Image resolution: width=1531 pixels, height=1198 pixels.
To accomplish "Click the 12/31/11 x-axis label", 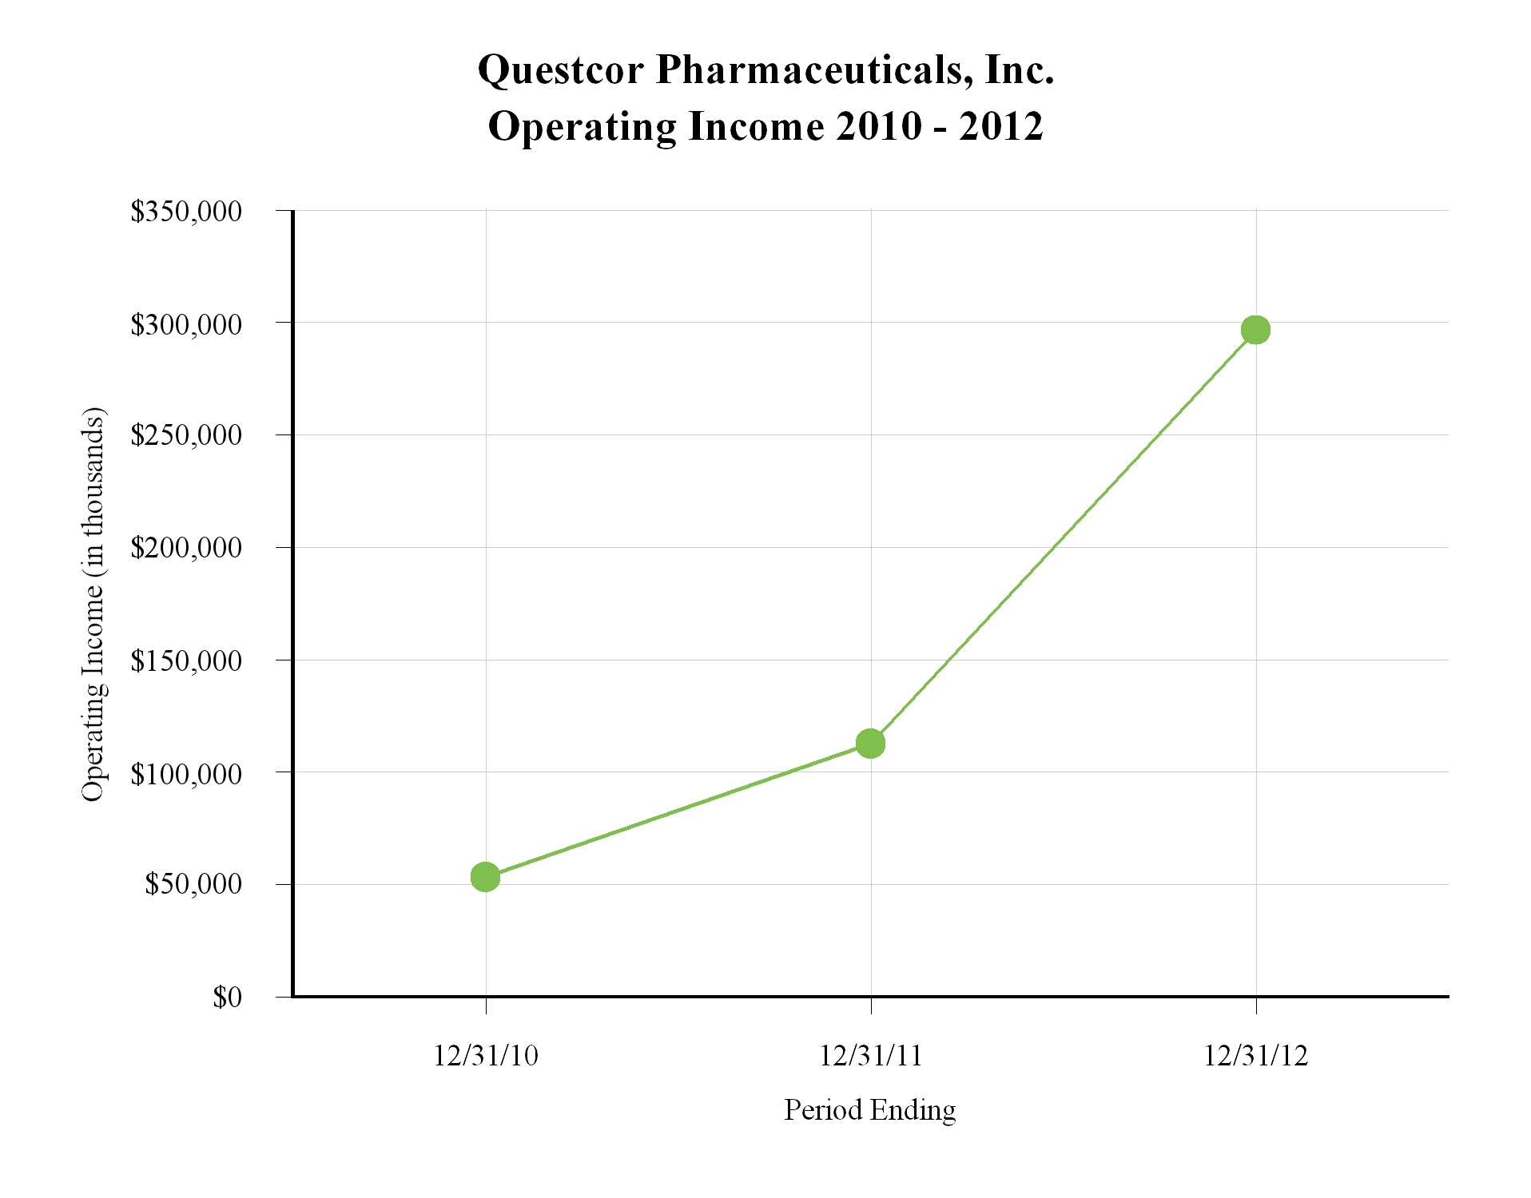I will tap(871, 1056).
